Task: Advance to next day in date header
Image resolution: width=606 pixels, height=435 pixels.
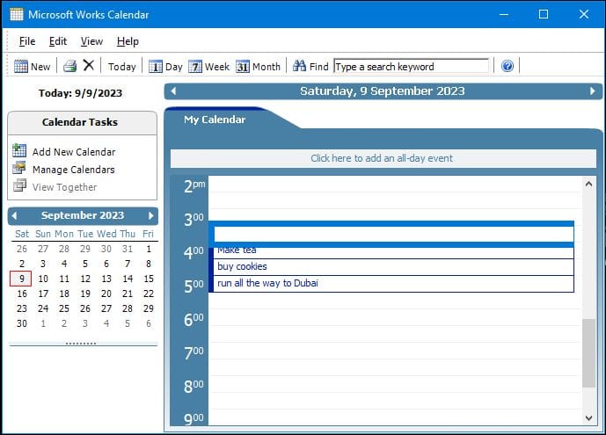Action: point(593,91)
